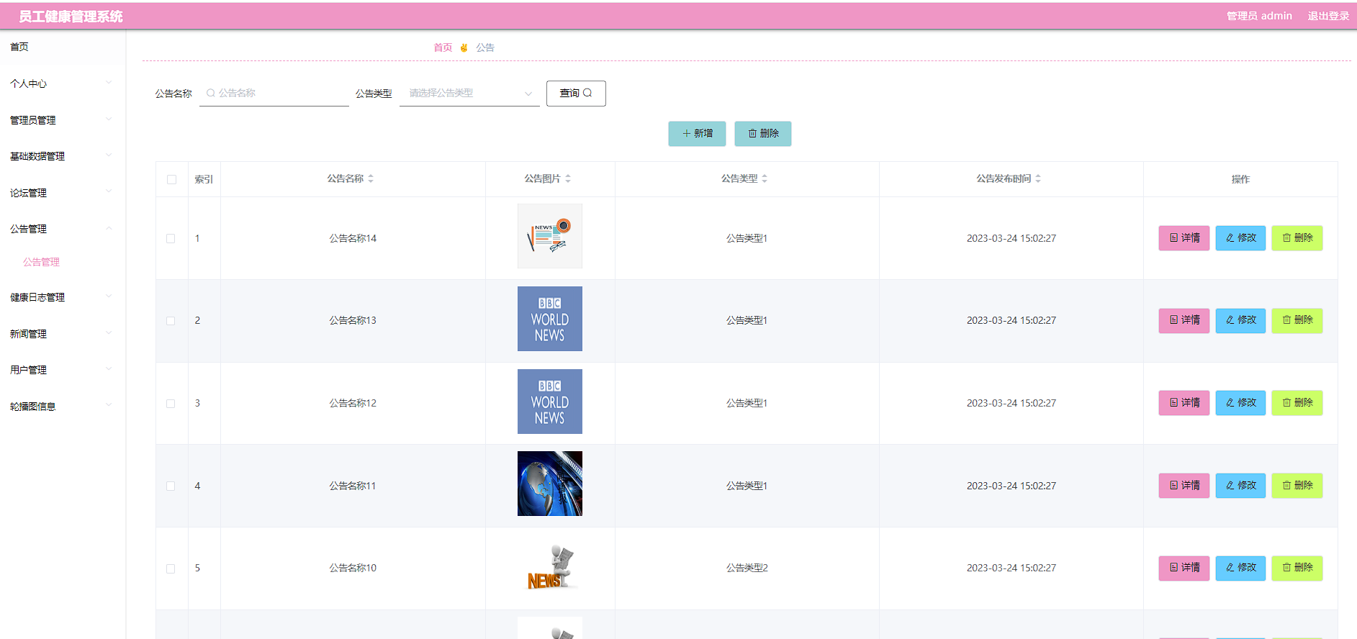
Task: Click 首页 breadcrumb link
Action: tap(443, 47)
